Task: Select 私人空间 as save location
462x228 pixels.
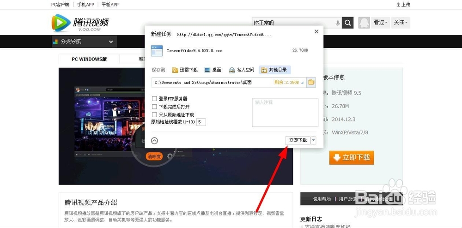Action: pyautogui.click(x=242, y=70)
